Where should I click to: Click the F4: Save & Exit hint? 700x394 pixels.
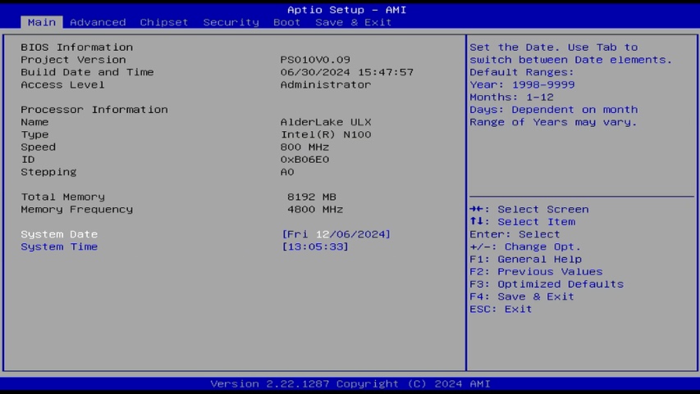tap(522, 297)
